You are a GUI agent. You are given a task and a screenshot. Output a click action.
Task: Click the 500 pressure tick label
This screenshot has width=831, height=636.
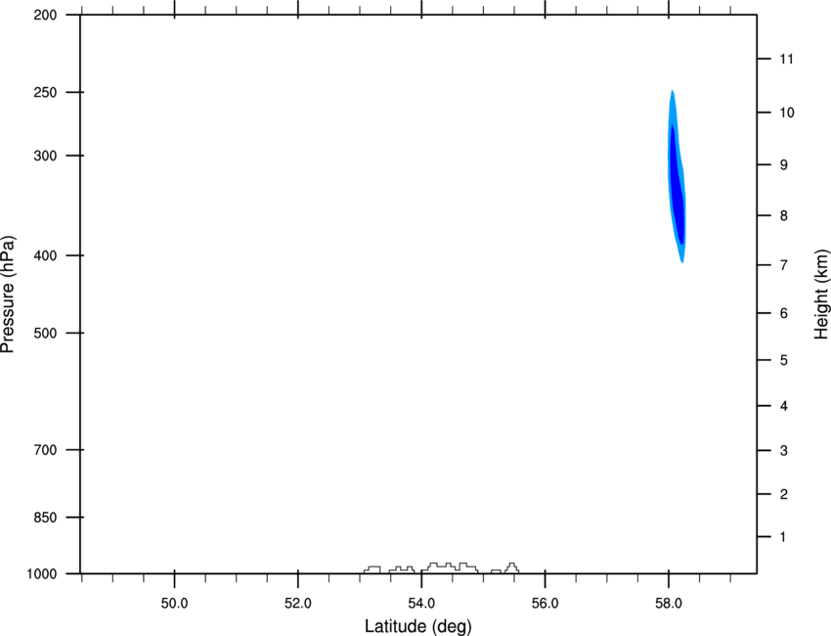[x=45, y=333]
